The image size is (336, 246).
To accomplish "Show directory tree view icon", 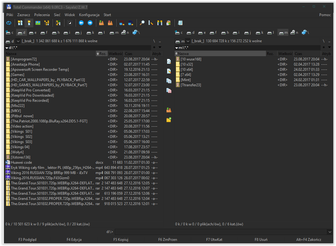I will (47, 23).
